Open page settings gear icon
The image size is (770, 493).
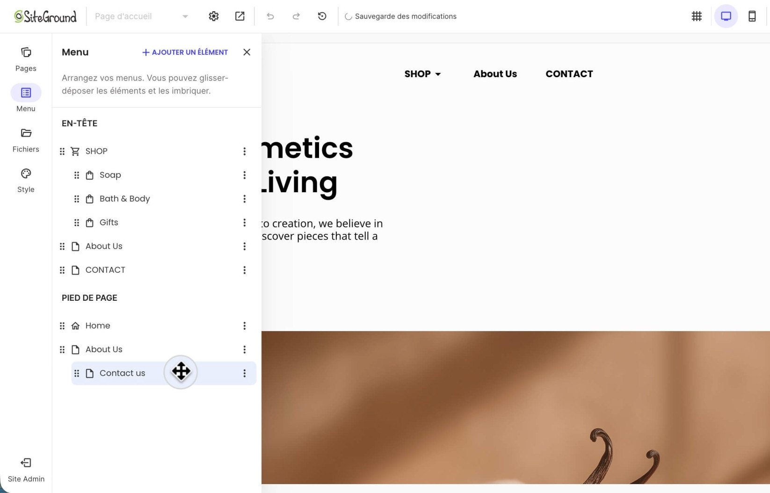tap(214, 16)
